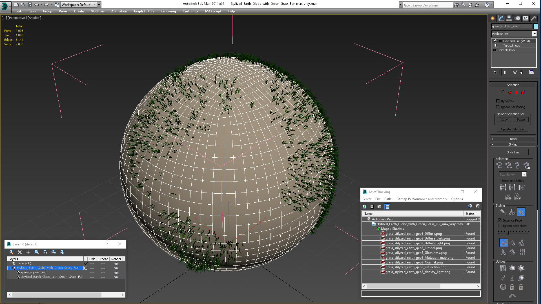The width and height of the screenshot is (541, 304).
Task: Collapse Stylized_Earth_Globe layer tree node
Action: [9, 268]
